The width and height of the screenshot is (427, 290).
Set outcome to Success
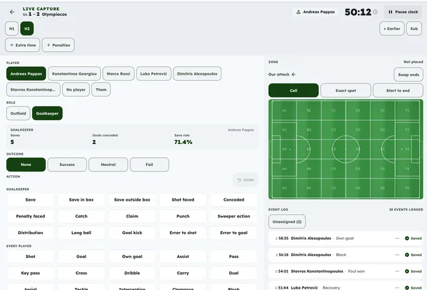tap(67, 165)
